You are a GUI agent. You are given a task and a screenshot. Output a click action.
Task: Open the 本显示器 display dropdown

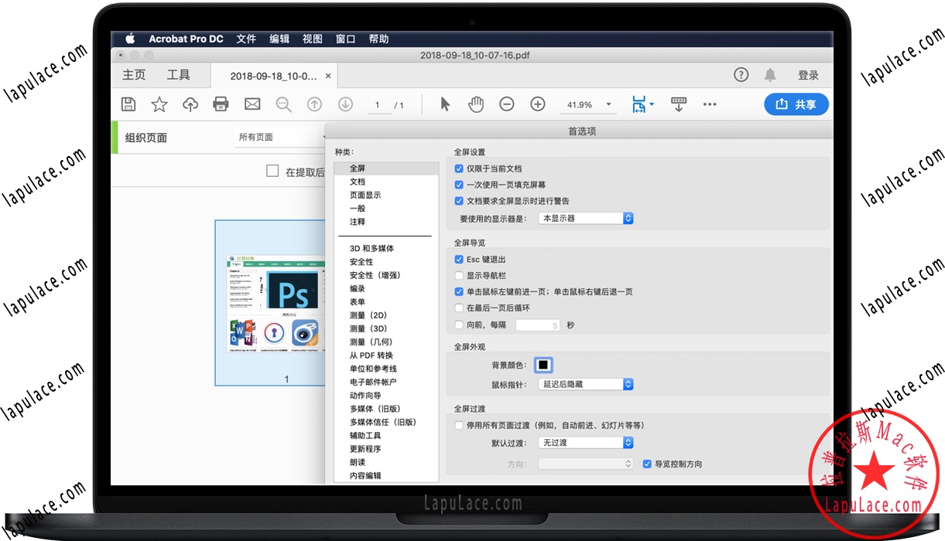586,218
